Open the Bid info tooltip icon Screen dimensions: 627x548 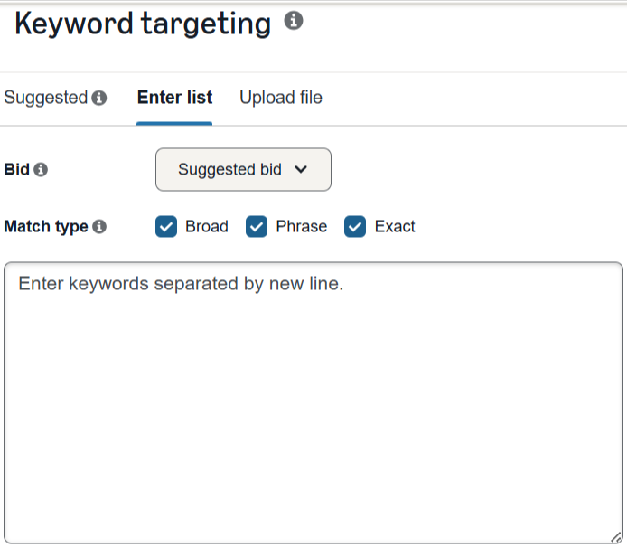[41, 169]
